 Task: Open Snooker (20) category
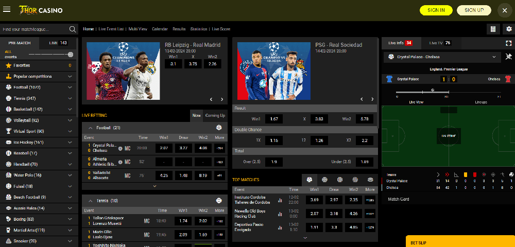(39, 241)
